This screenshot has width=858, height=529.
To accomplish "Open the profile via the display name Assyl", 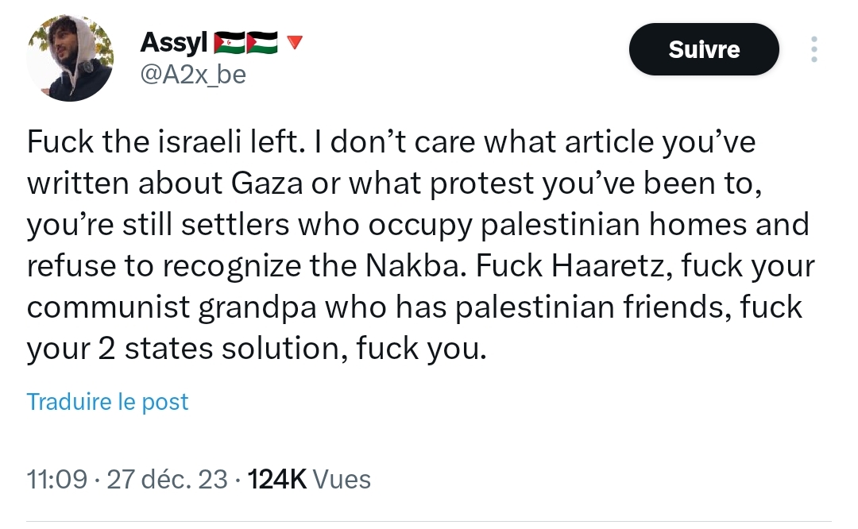I will (174, 43).
